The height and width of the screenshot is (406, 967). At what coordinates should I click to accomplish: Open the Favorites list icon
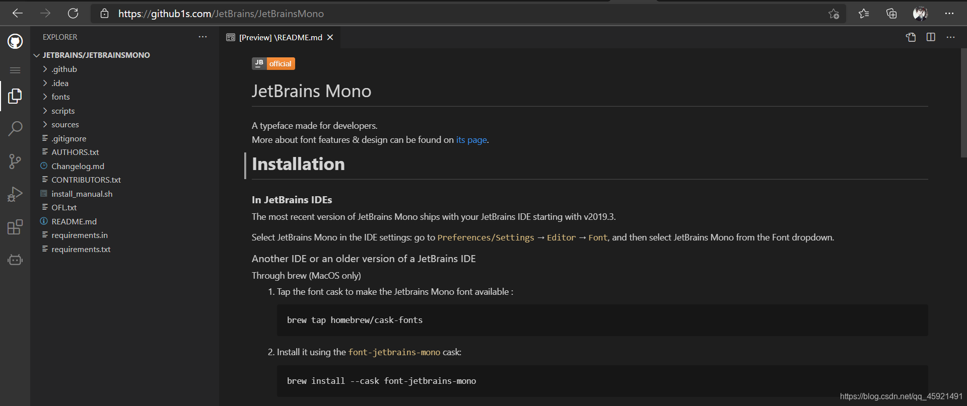coord(864,14)
